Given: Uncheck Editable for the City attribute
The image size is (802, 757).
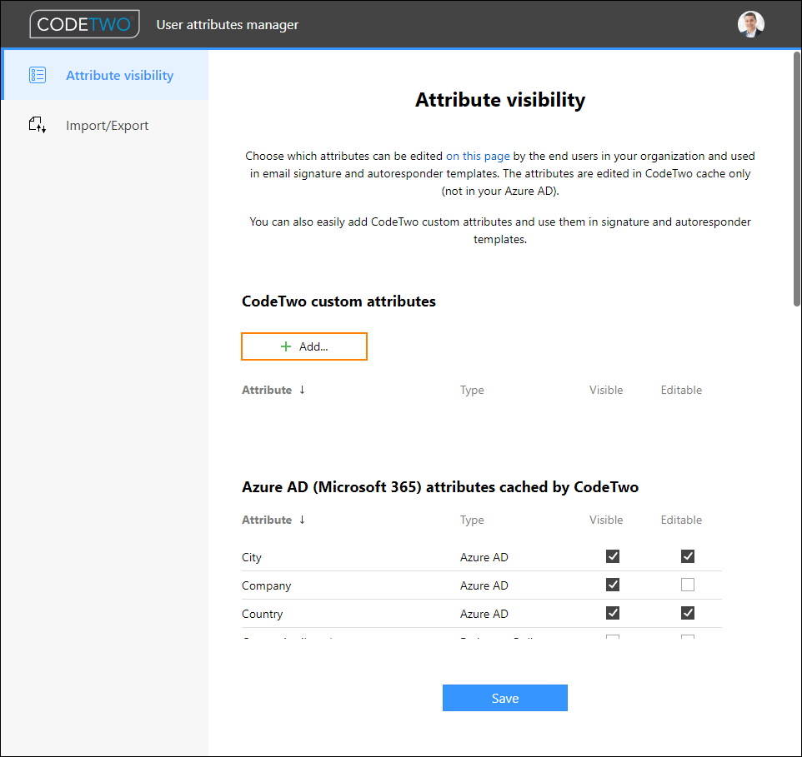Looking at the screenshot, I should coord(688,556).
